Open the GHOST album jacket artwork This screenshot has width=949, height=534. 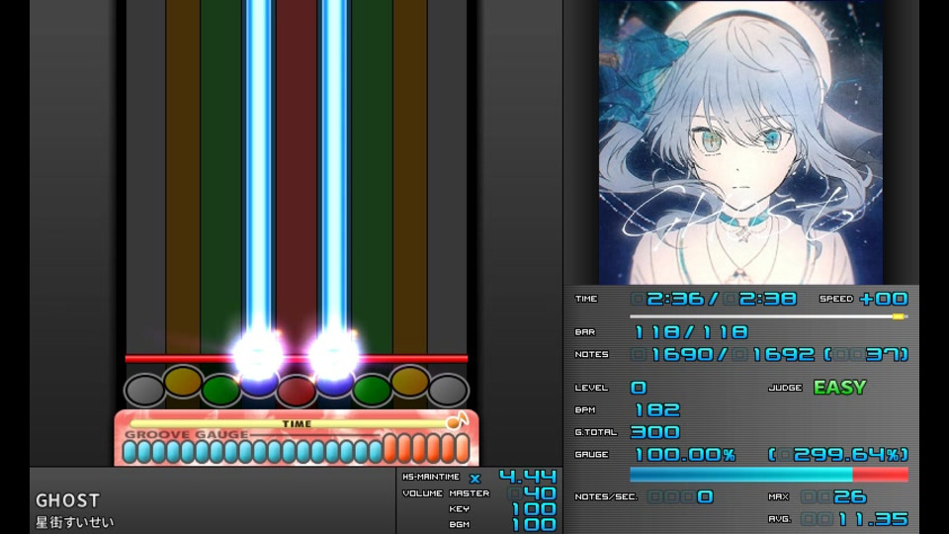point(740,142)
